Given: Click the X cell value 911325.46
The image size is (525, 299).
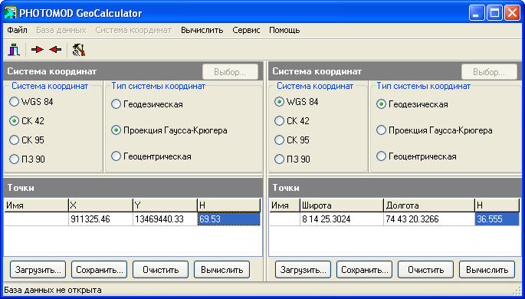Looking at the screenshot, I should click(100, 219).
